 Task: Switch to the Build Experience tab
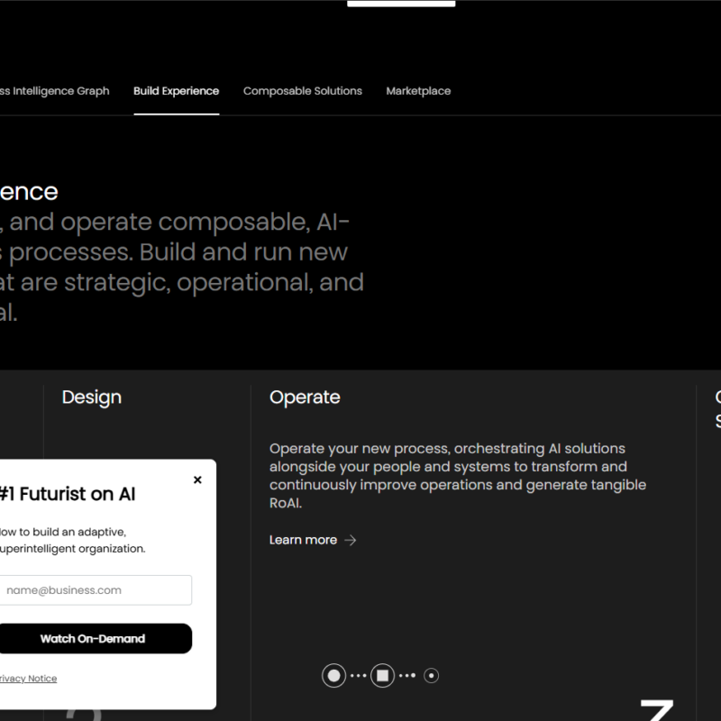(x=176, y=91)
